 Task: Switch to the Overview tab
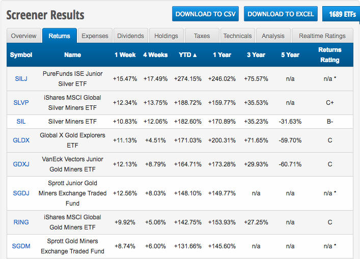click(24, 36)
